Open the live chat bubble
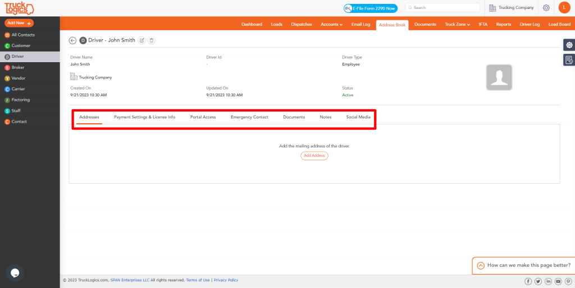Screen dimensions: 575x288 pyautogui.click(x=15, y=273)
